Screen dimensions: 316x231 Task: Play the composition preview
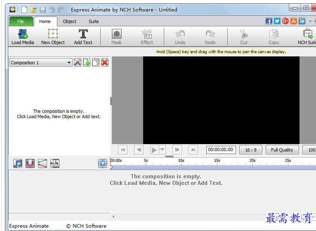(154, 150)
